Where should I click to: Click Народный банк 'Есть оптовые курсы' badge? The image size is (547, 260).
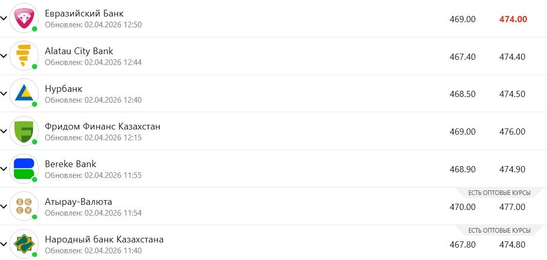[x=499, y=231]
